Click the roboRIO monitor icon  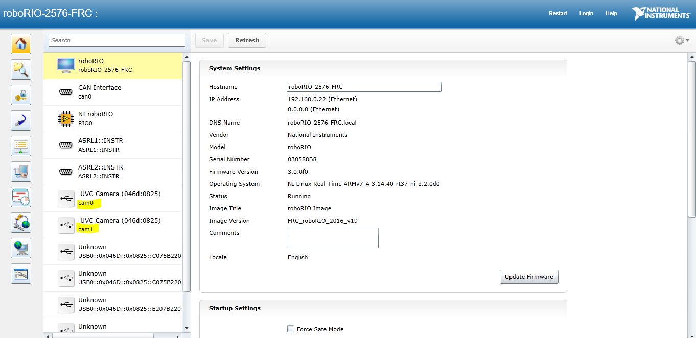click(x=65, y=65)
